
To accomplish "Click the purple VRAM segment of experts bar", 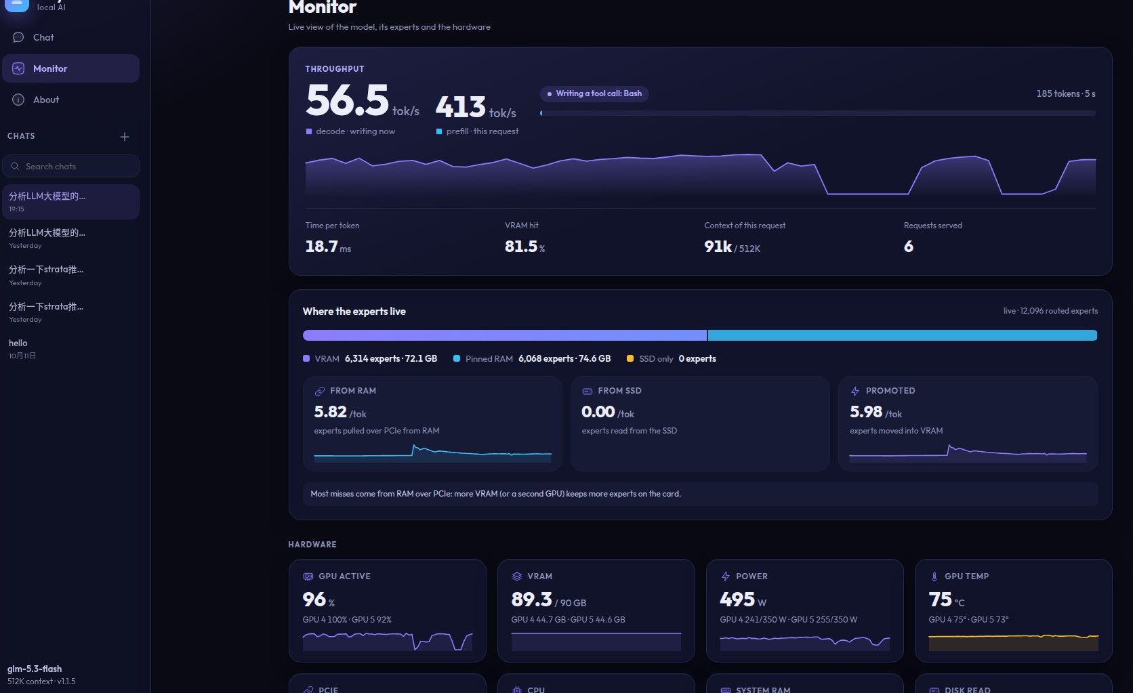I will 505,335.
